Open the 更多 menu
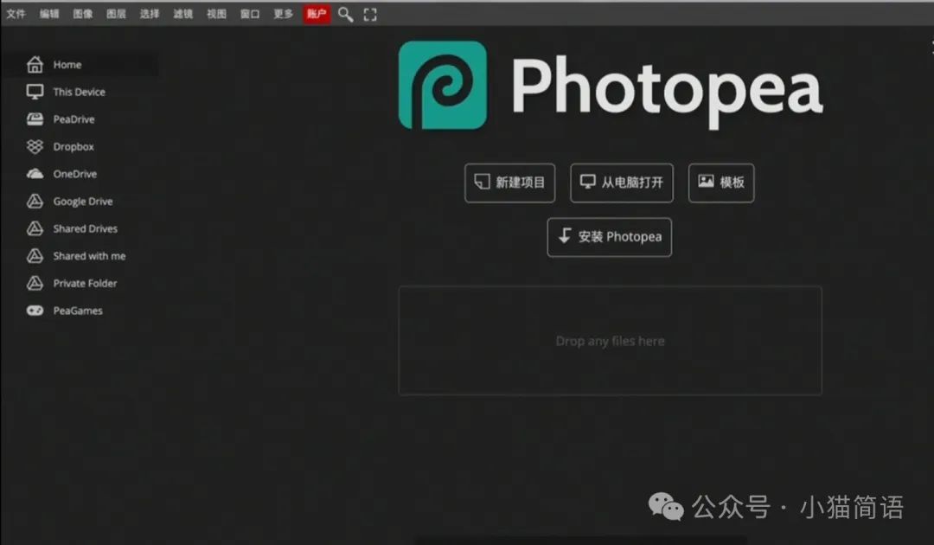Image resolution: width=934 pixels, height=545 pixels. click(283, 14)
